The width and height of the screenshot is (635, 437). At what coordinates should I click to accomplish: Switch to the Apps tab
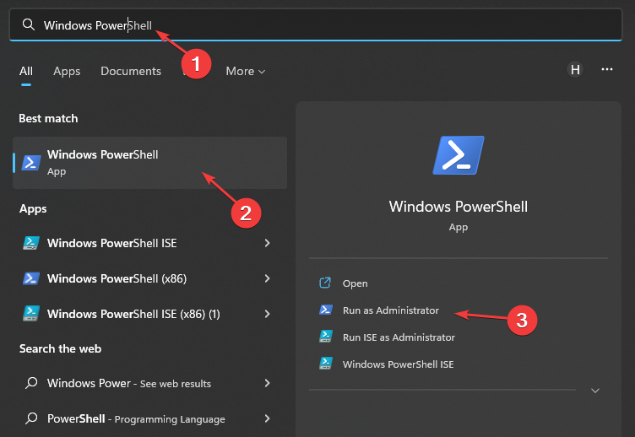click(x=67, y=71)
